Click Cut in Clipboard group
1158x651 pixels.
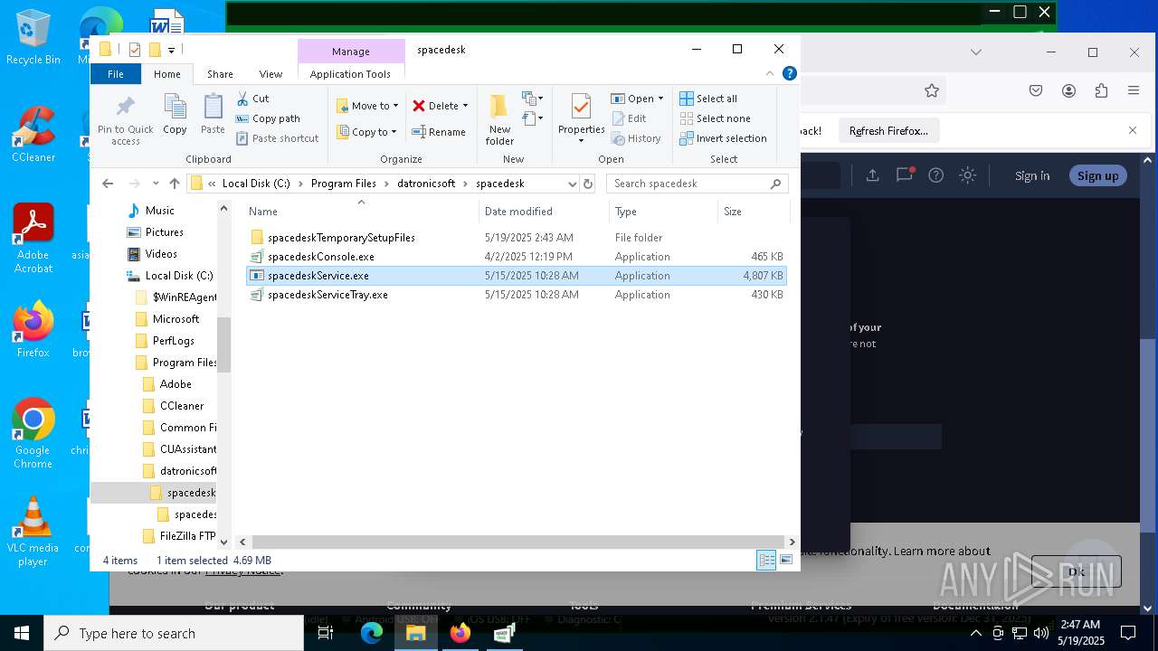[252, 99]
